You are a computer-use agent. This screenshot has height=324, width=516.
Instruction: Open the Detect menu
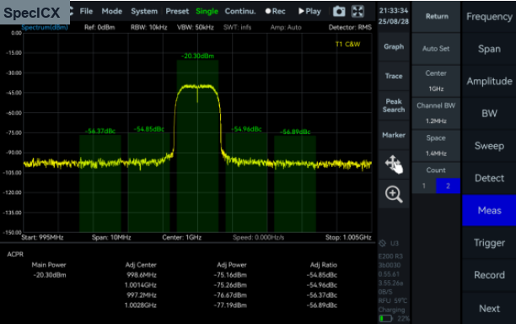pos(489,178)
